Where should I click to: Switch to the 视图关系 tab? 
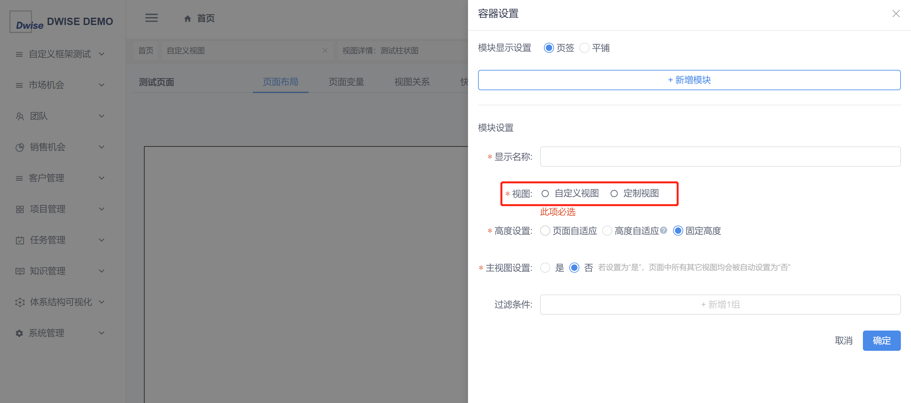click(412, 82)
